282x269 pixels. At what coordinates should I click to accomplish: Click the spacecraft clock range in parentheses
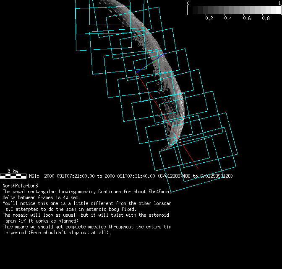point(195,176)
